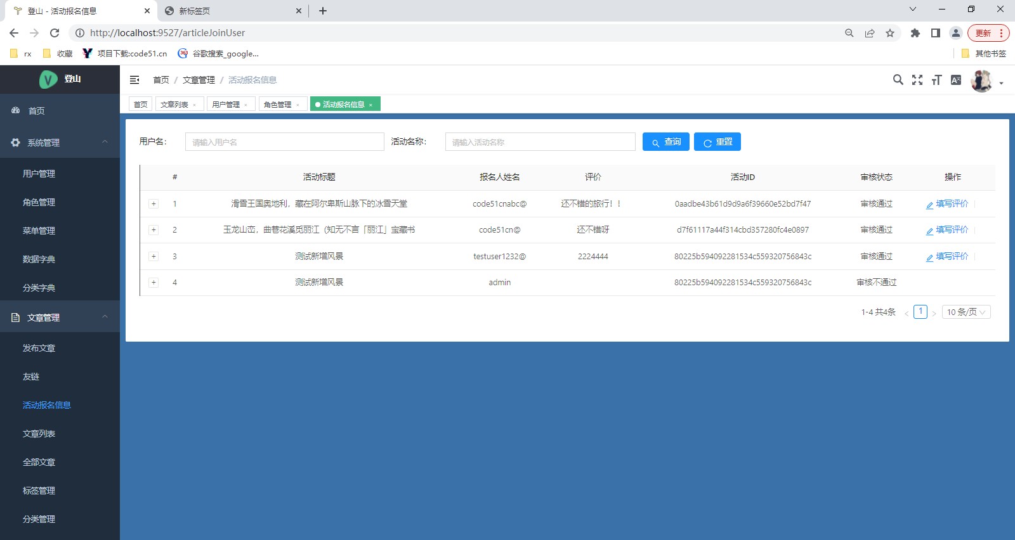Expand table row 3 details
This screenshot has height=540, width=1015.
tap(154, 257)
